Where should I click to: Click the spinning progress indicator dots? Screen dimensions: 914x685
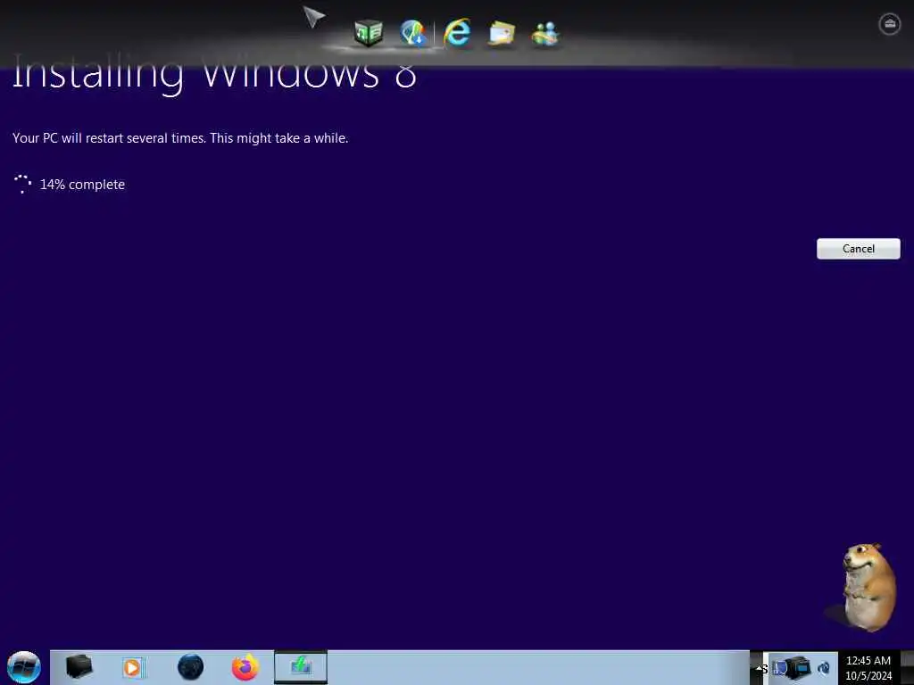pyautogui.click(x=22, y=184)
